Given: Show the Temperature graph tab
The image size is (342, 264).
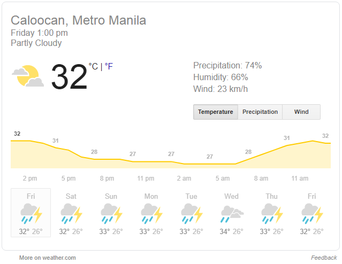Looking at the screenshot, I should pos(216,112).
